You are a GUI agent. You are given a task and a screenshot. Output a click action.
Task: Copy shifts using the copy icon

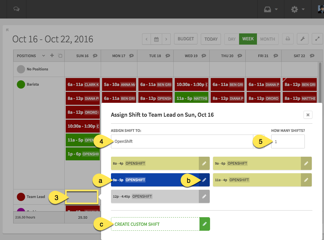pos(60,56)
